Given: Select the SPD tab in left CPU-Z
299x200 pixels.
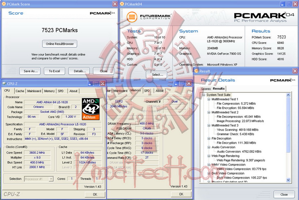Looking at the screenshot, I should click(61, 91).
